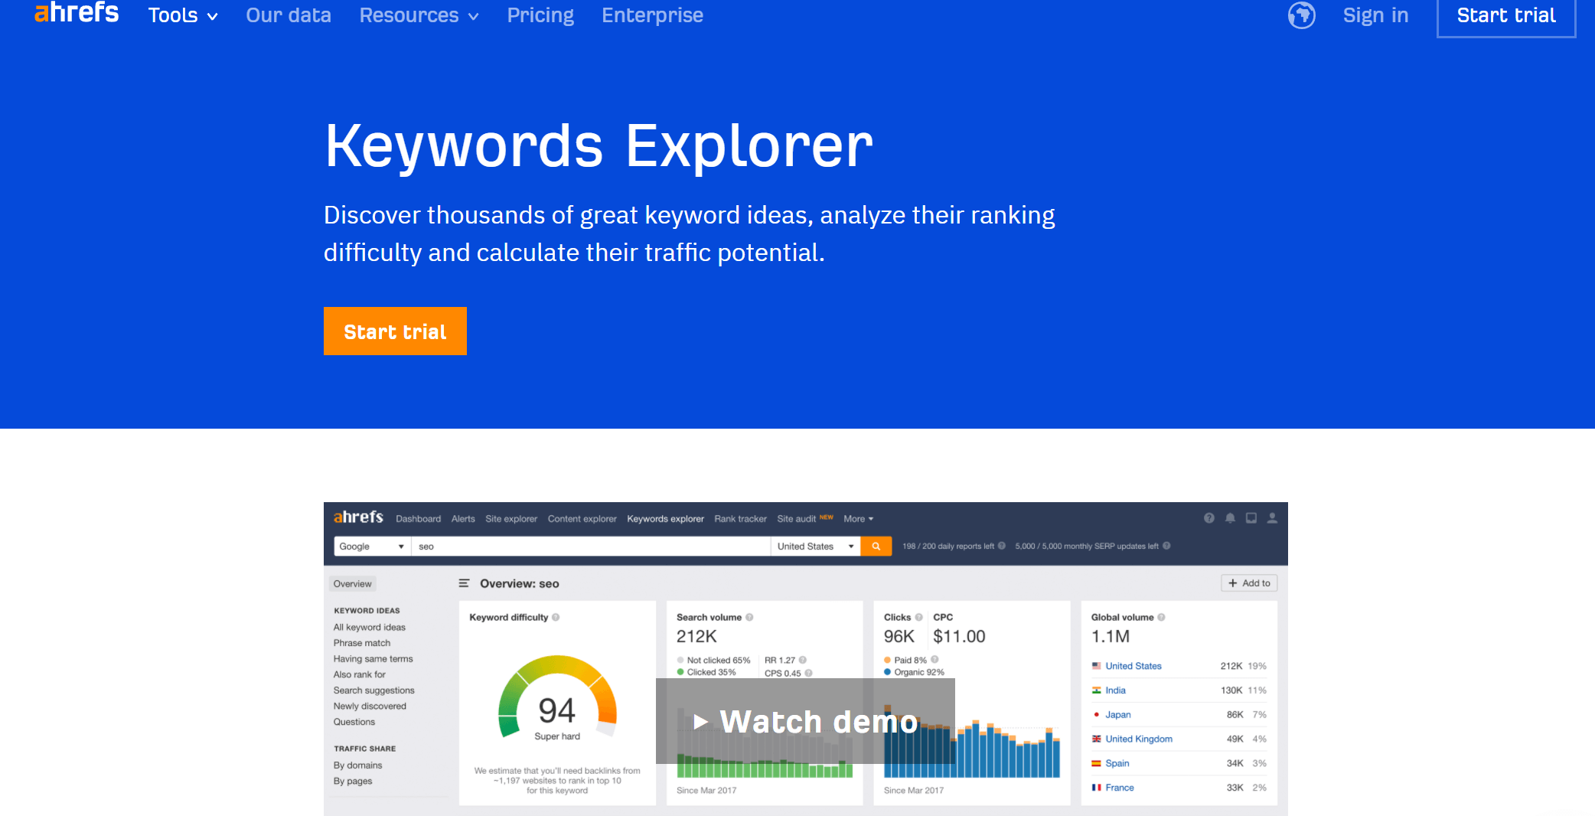This screenshot has height=816, width=1595.
Task: Click the hamburger icon next to Overview: seo
Action: [464, 583]
